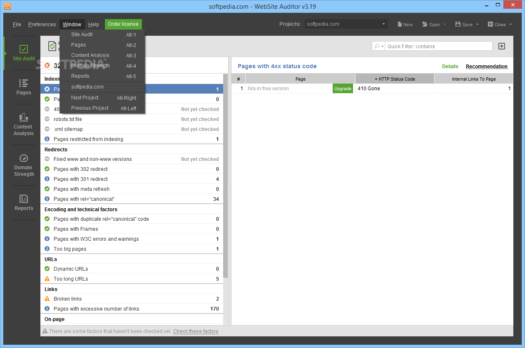Open the File menu

click(x=17, y=24)
